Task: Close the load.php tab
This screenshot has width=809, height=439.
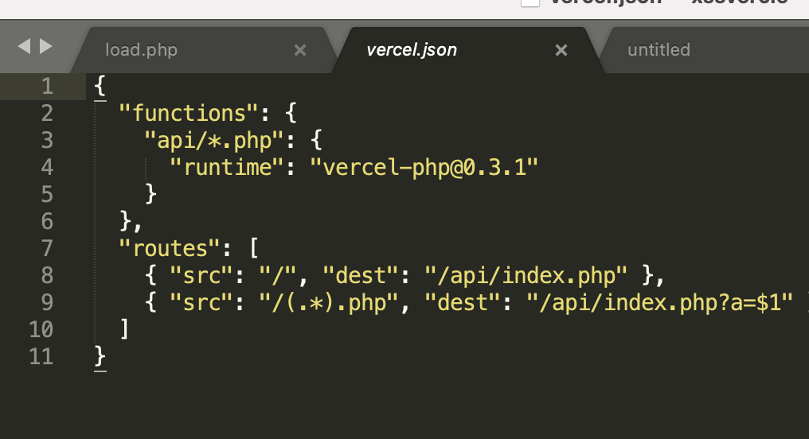Action: coord(299,50)
